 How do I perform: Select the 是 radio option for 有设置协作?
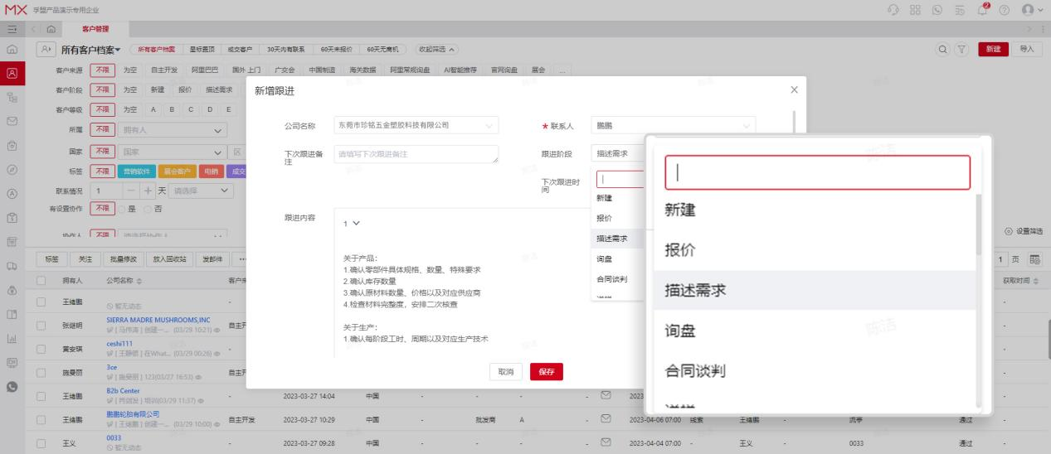120,209
